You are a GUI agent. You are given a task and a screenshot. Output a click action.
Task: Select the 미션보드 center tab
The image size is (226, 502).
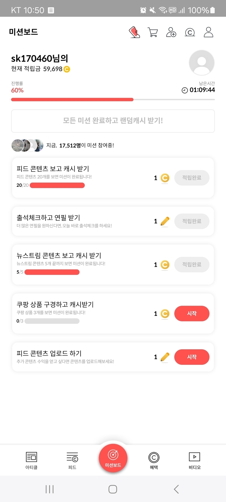pos(113,458)
